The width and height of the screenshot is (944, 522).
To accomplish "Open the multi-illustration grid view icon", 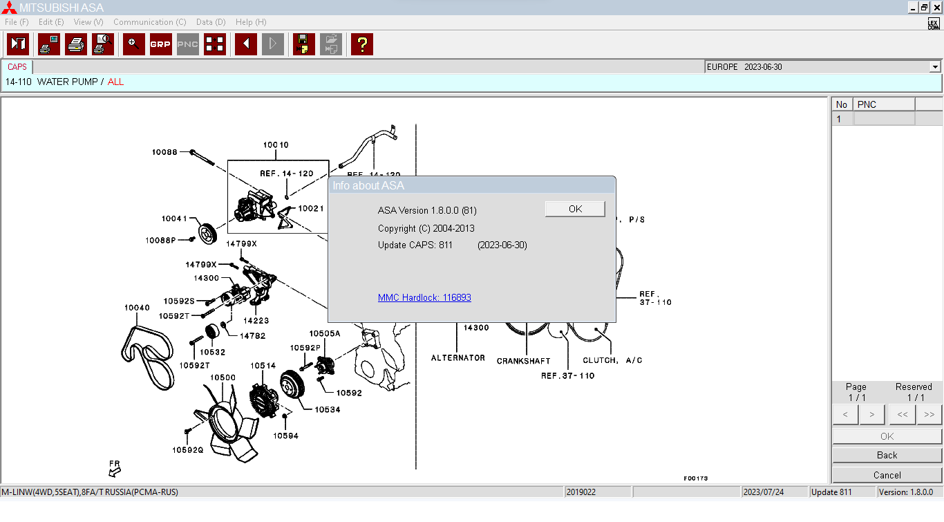I will click(x=214, y=44).
